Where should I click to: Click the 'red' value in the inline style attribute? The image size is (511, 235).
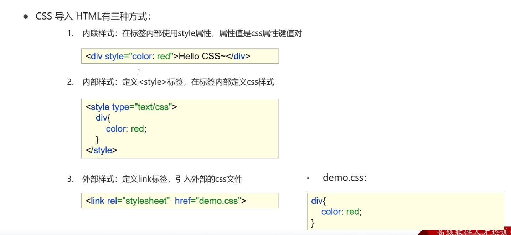(163, 56)
